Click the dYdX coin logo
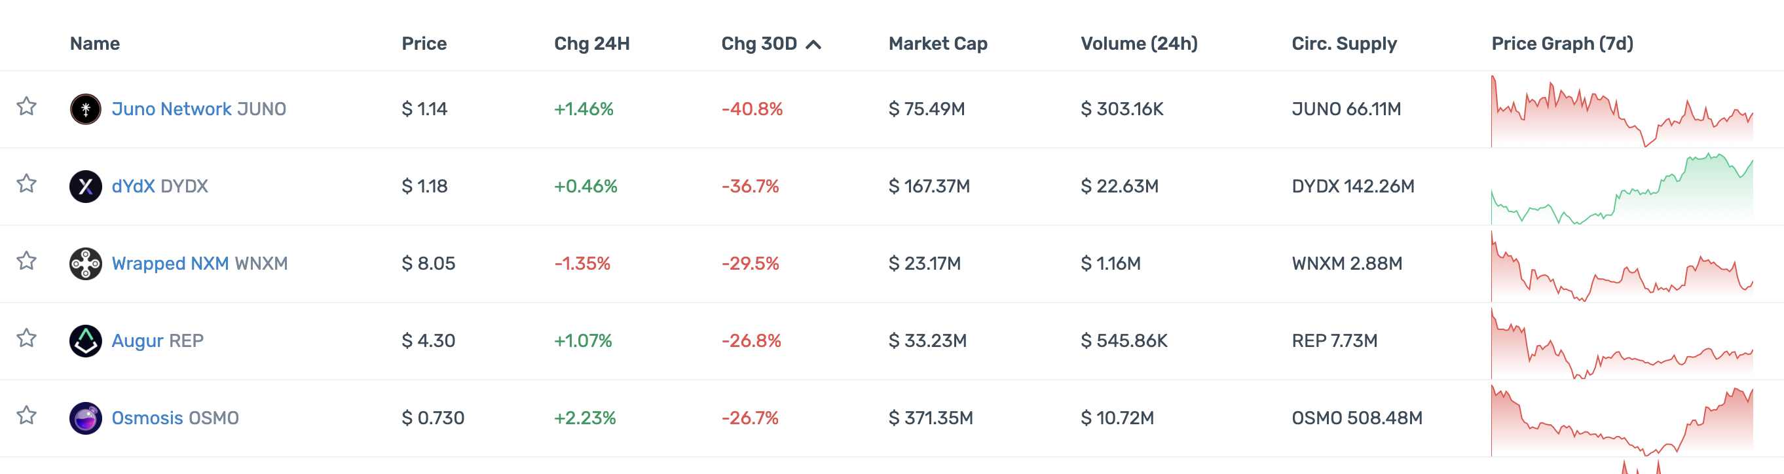The image size is (1784, 474). [85, 187]
